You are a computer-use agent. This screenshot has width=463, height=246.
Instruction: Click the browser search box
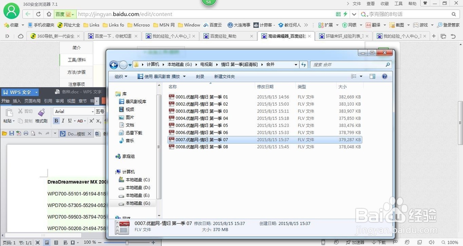tap(409, 14)
